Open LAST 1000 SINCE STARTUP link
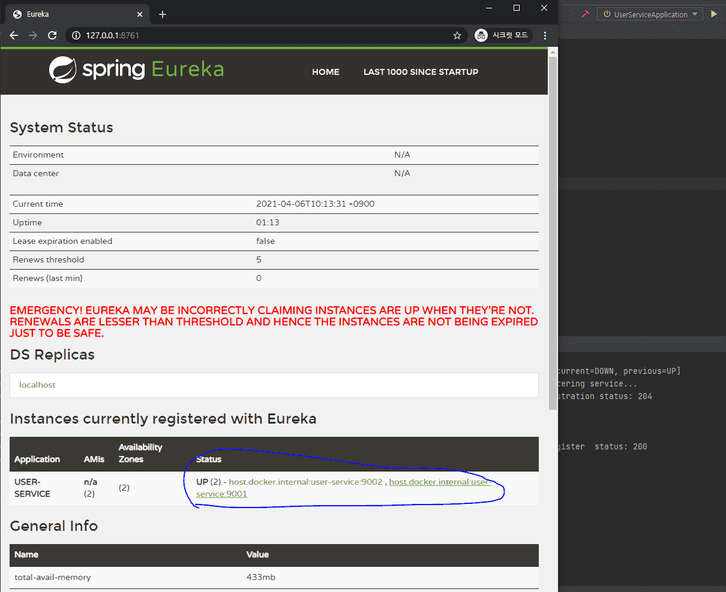Image resolution: width=726 pixels, height=592 pixels. tap(421, 72)
